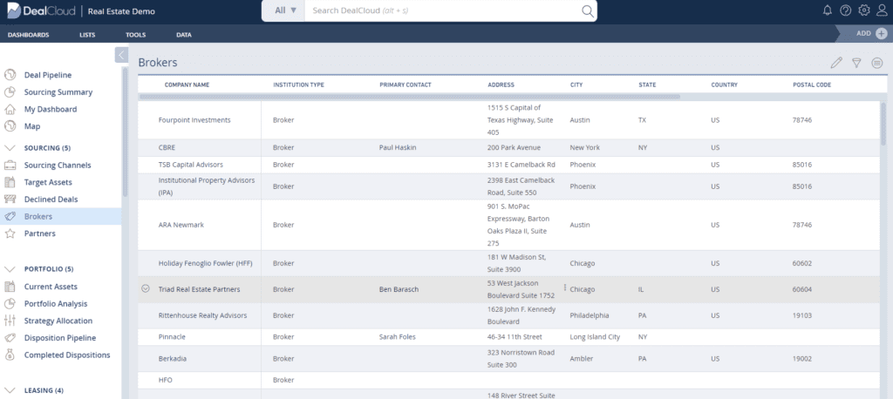Image resolution: width=893 pixels, height=399 pixels.
Task: Click the Deal Pipeline globe icon
Action: coord(10,75)
